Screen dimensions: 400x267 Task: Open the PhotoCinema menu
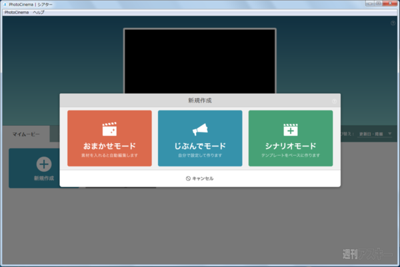pyautogui.click(x=17, y=12)
